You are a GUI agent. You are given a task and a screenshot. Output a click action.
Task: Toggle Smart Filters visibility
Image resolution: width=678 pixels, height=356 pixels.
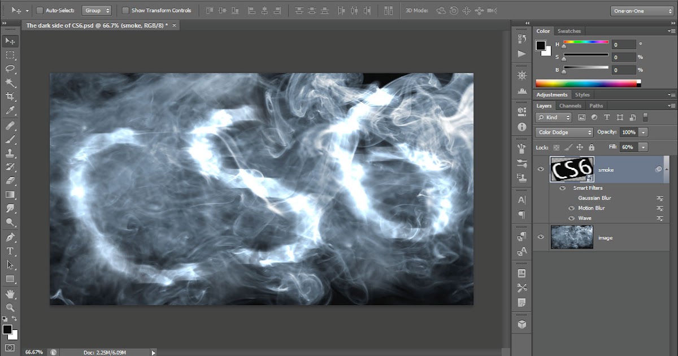tap(563, 188)
